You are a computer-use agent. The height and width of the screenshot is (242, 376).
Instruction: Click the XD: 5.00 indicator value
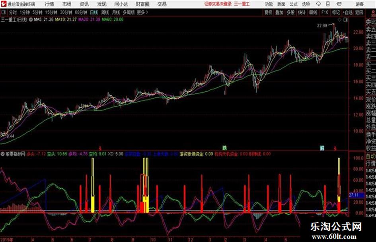(x=115, y=154)
